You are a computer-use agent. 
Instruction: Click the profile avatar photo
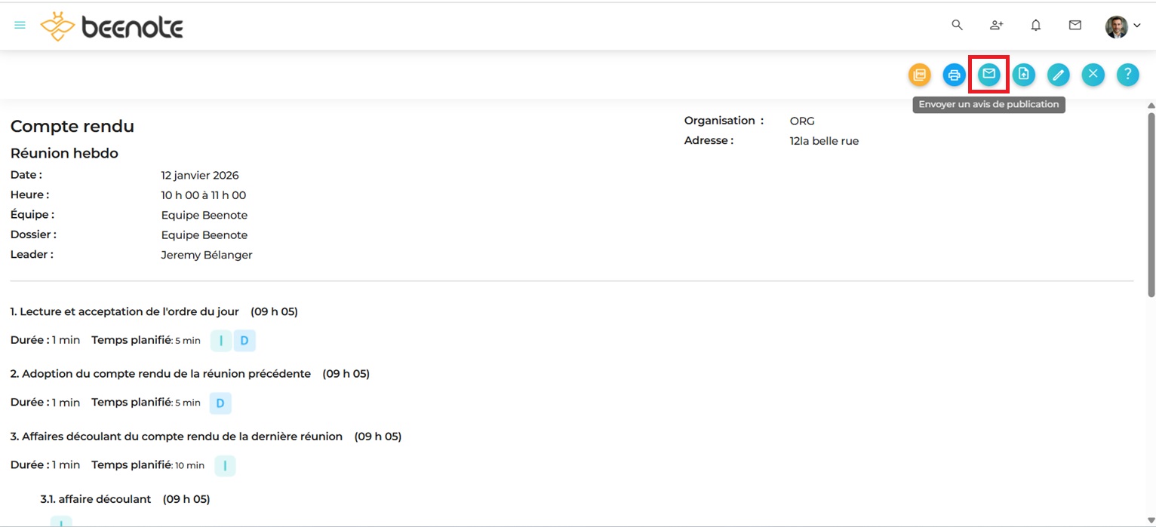pos(1116,26)
